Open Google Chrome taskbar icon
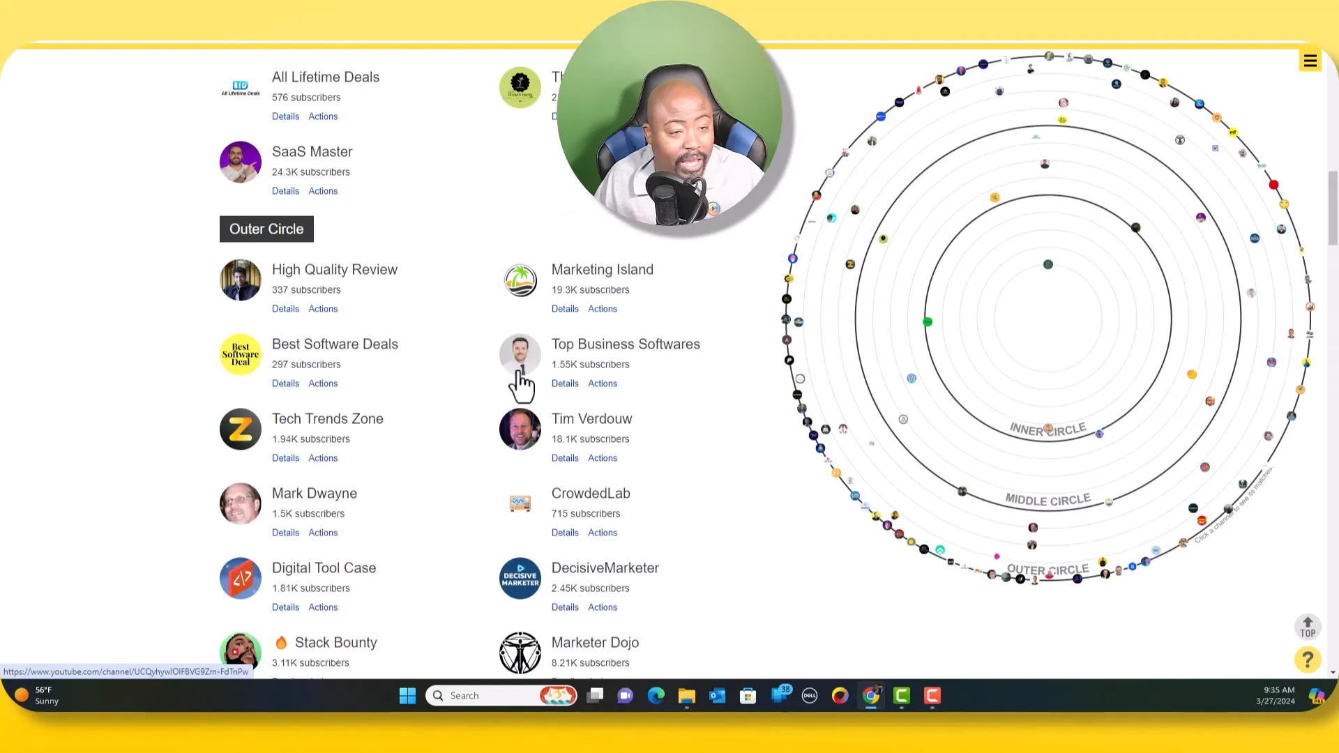Screen dimensions: 1339x753 point(871,696)
